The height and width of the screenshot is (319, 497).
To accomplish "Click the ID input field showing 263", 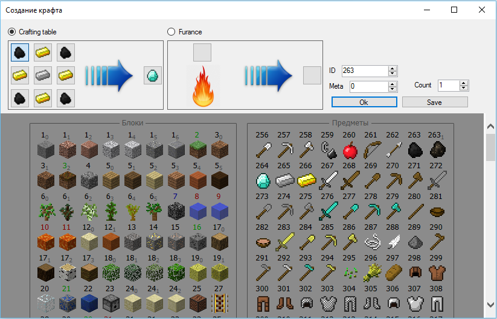I will point(365,71).
